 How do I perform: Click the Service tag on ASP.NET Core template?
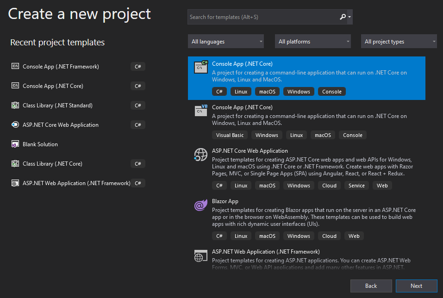(356, 186)
